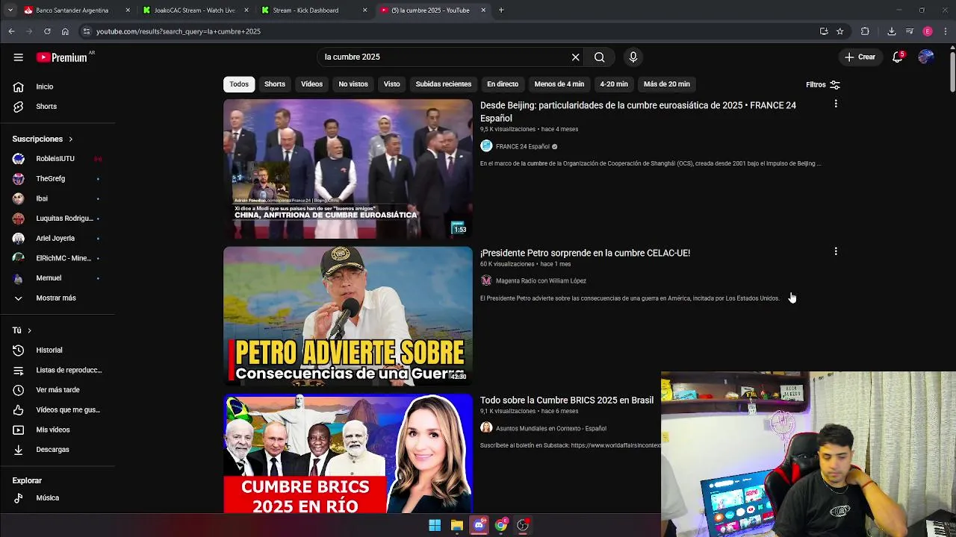Image resolution: width=956 pixels, height=537 pixels.
Task: Open notifications bell
Action: coord(898,57)
